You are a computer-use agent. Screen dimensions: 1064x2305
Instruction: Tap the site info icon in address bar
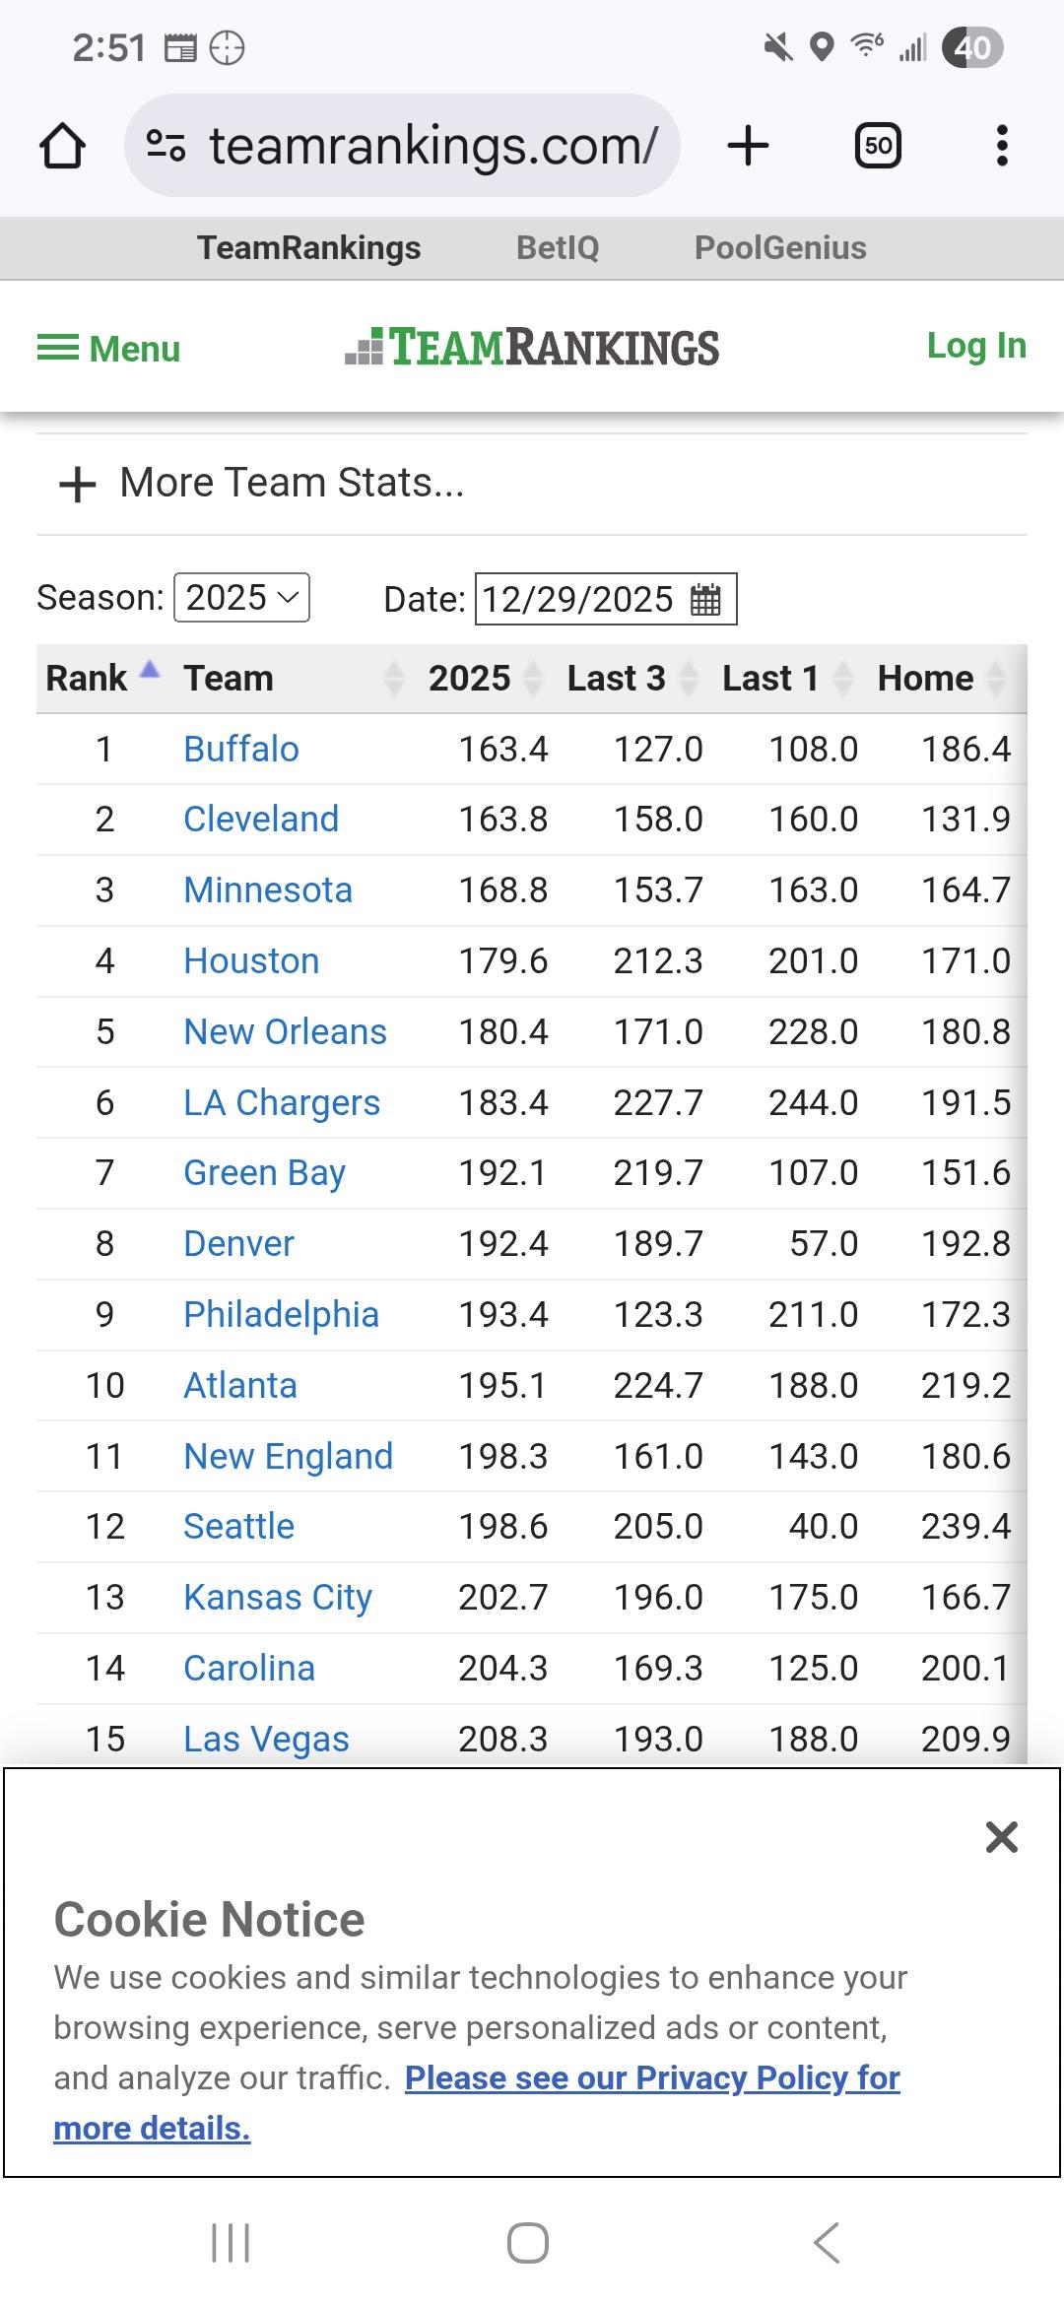tap(166, 146)
